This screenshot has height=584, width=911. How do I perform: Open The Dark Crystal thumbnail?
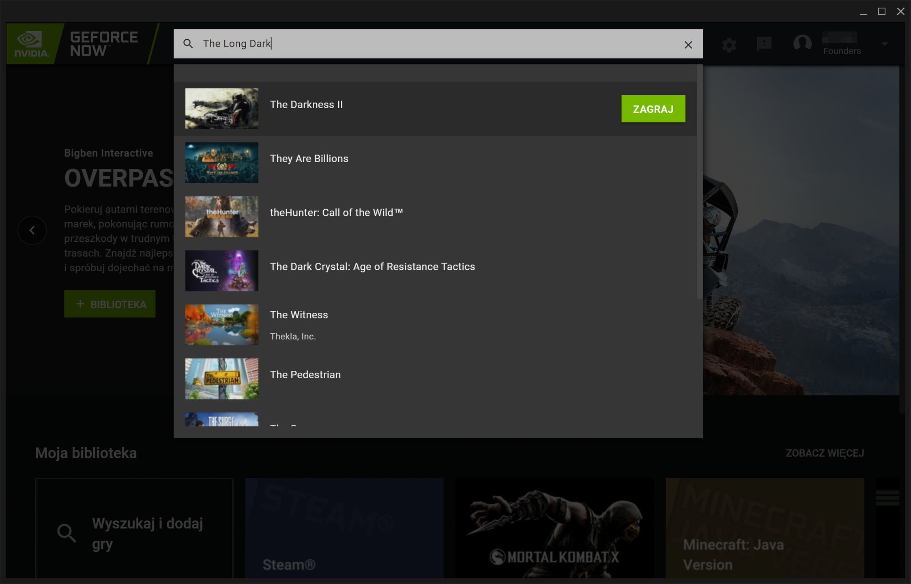[x=222, y=271]
